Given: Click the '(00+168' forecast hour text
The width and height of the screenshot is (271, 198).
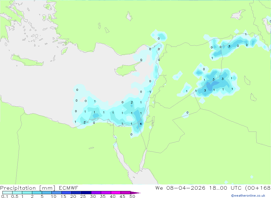Looking at the screenshot, I should [258, 188].
